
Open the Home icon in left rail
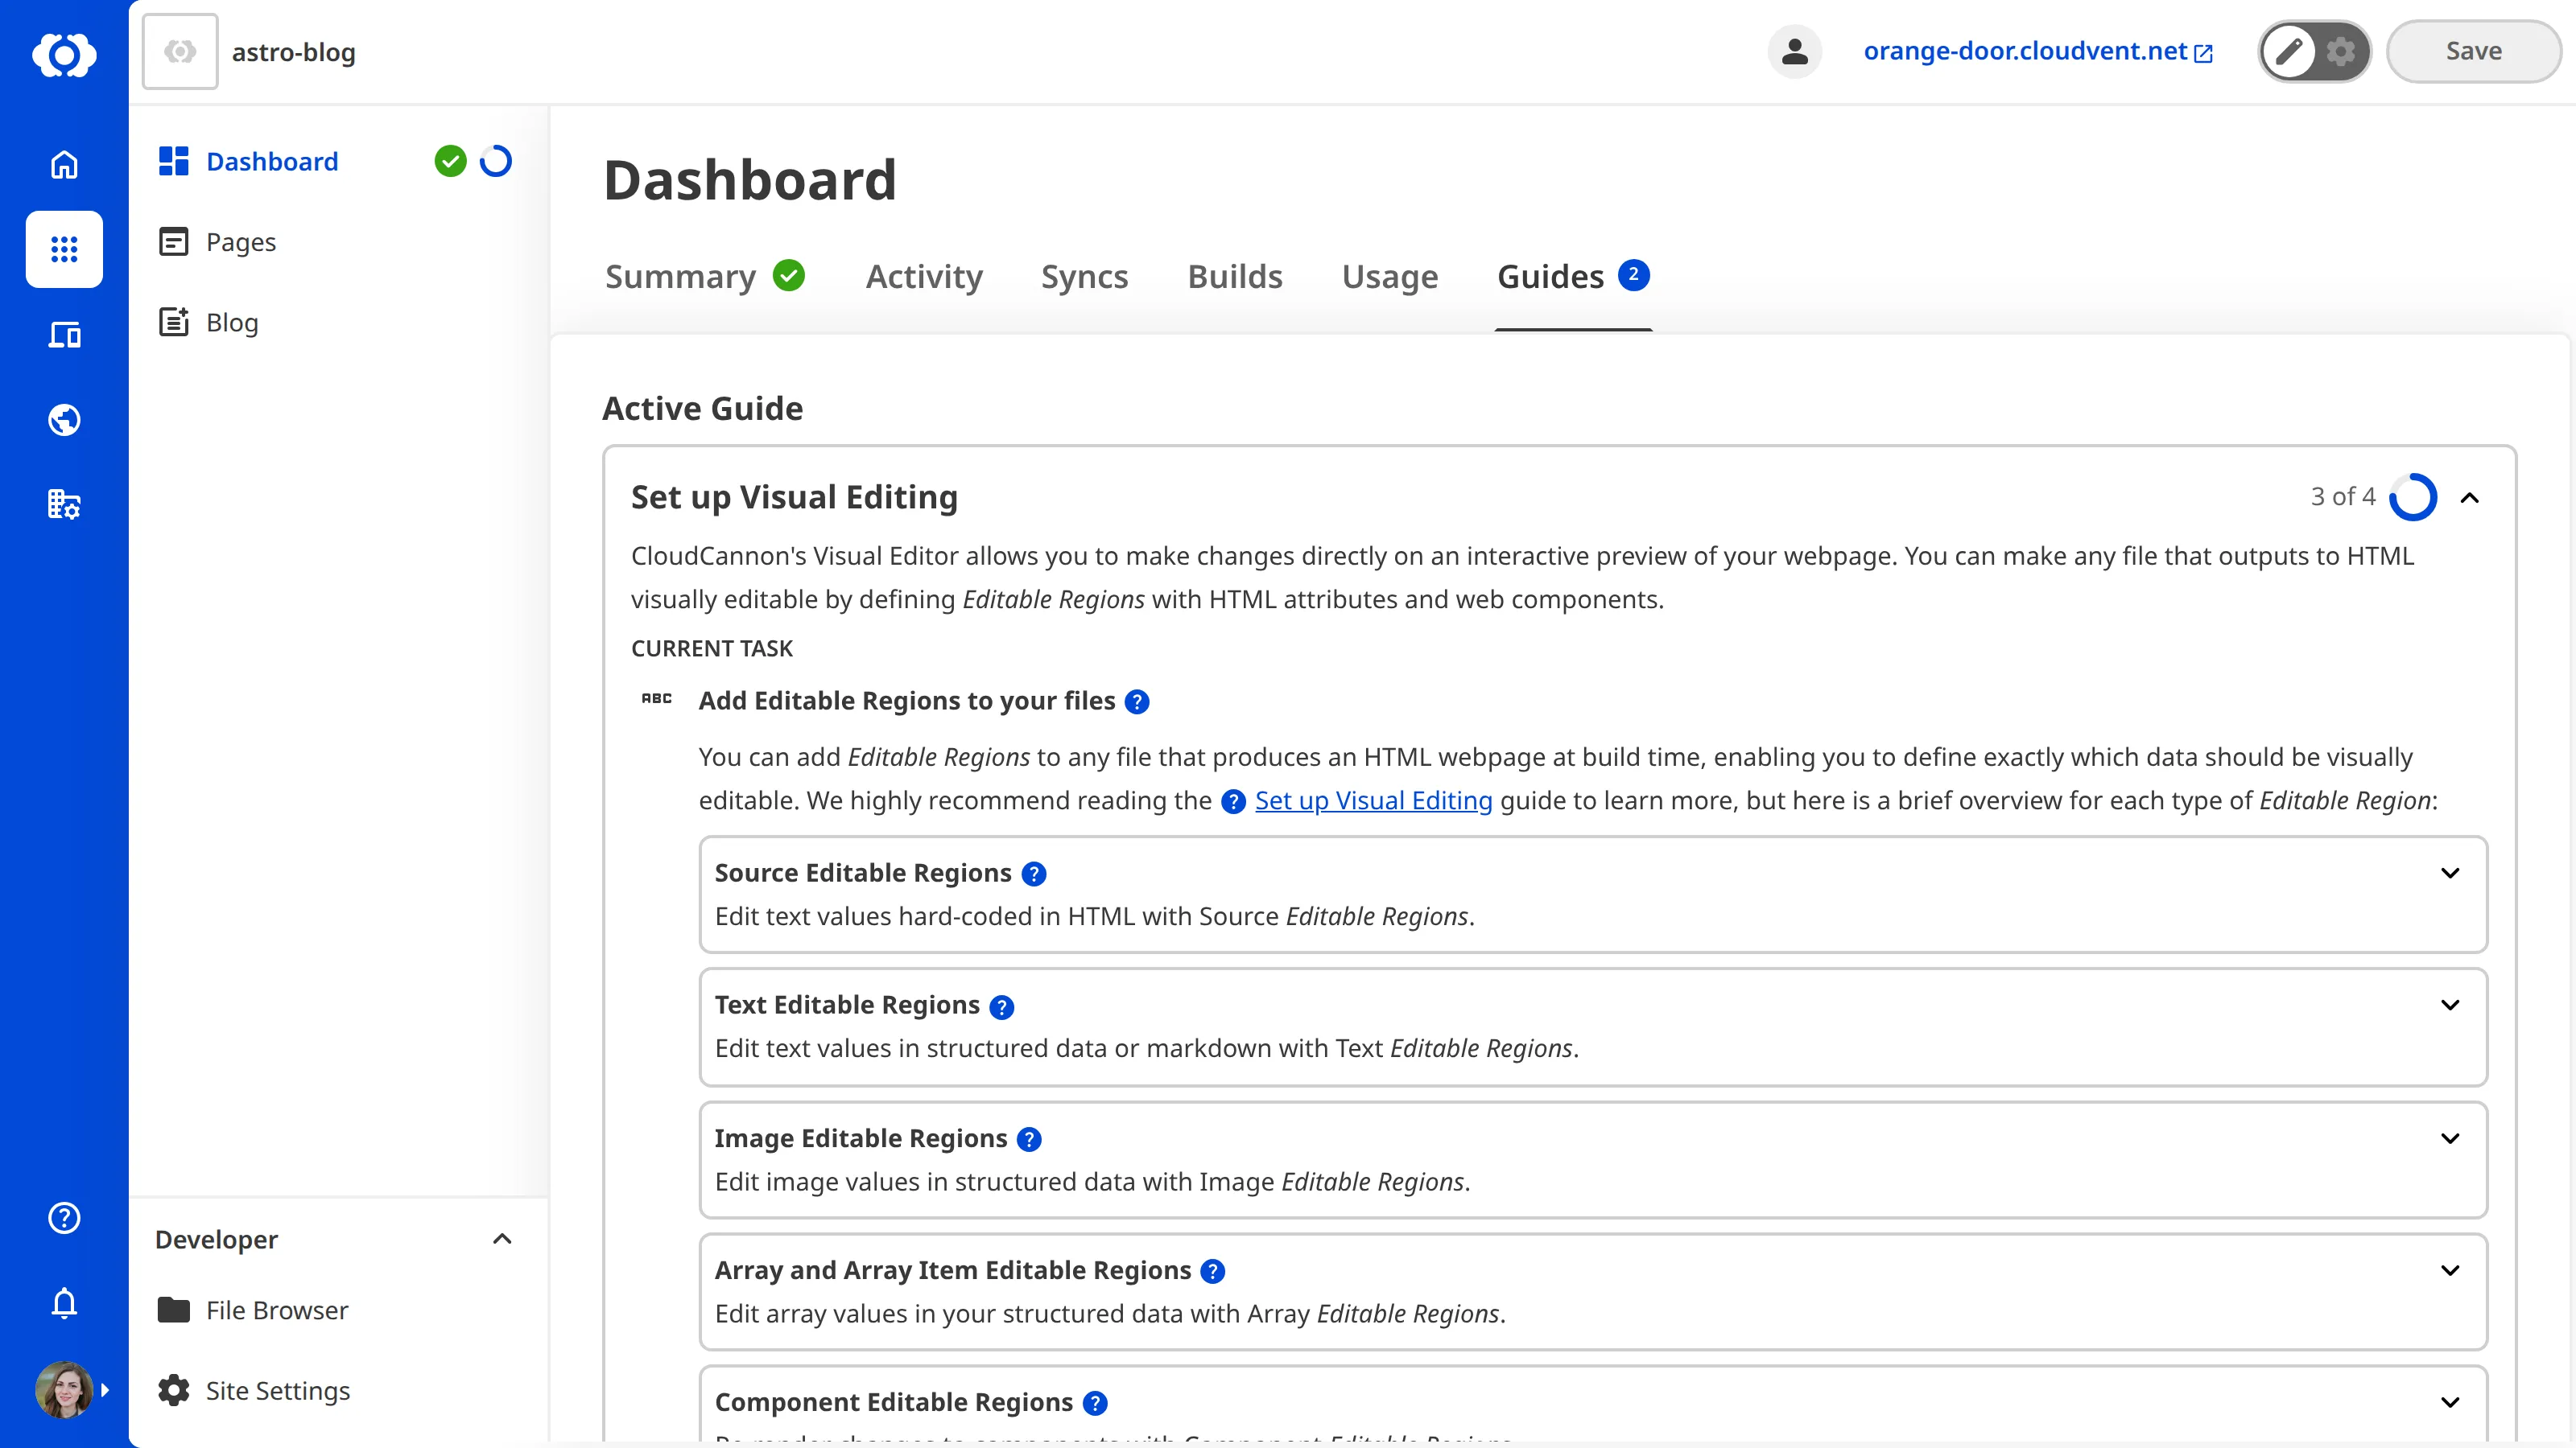[64, 164]
